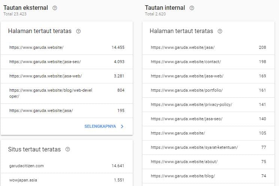Select internal row garuda.website/ with 105
This screenshot has height=186, width=279.
208,133
